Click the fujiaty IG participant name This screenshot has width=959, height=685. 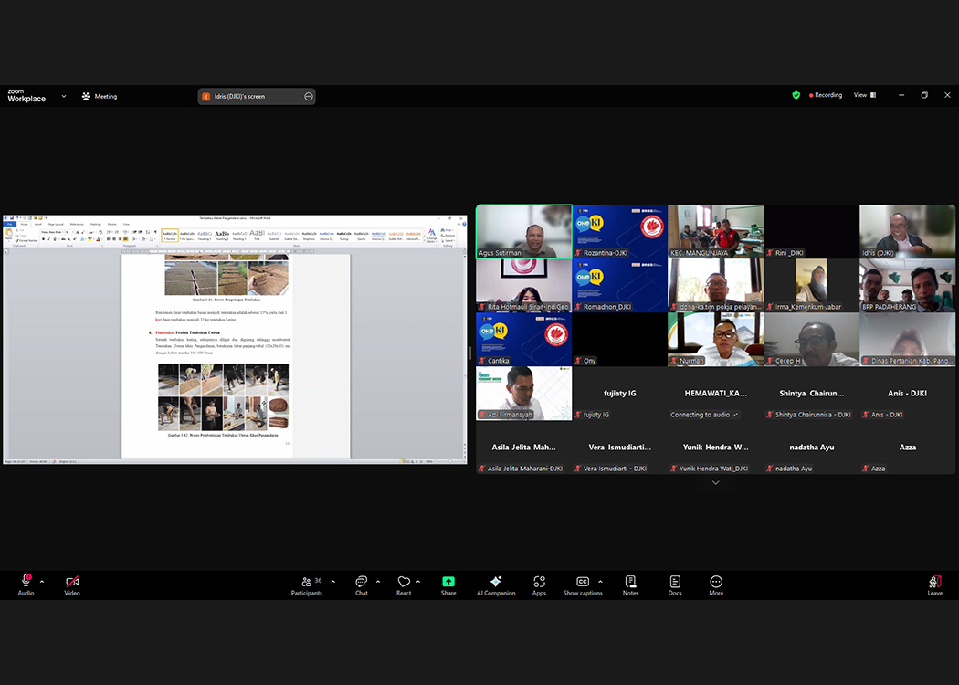point(619,394)
